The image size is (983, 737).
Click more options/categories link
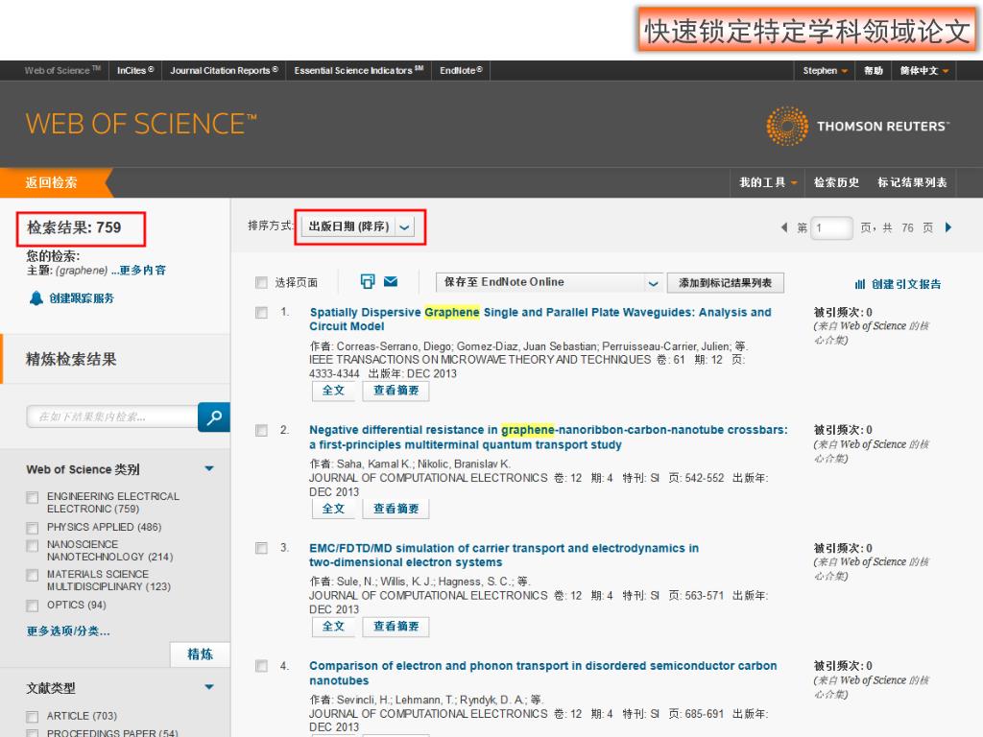pos(68,631)
